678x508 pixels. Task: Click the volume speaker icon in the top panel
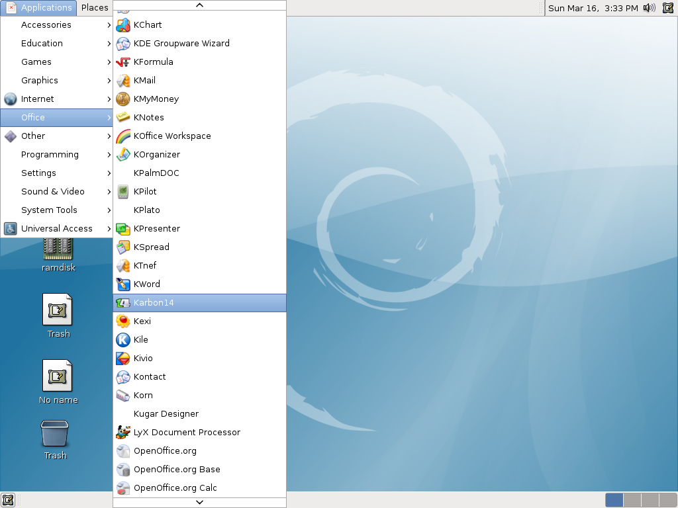(649, 8)
